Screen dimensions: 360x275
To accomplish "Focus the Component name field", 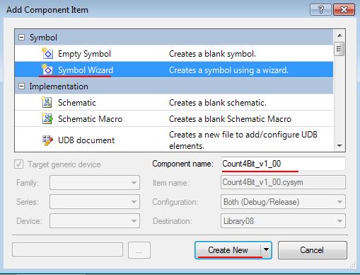I will pos(283,164).
